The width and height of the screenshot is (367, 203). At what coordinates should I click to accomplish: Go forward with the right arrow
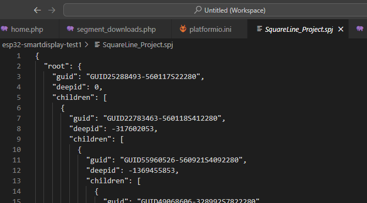(52, 10)
